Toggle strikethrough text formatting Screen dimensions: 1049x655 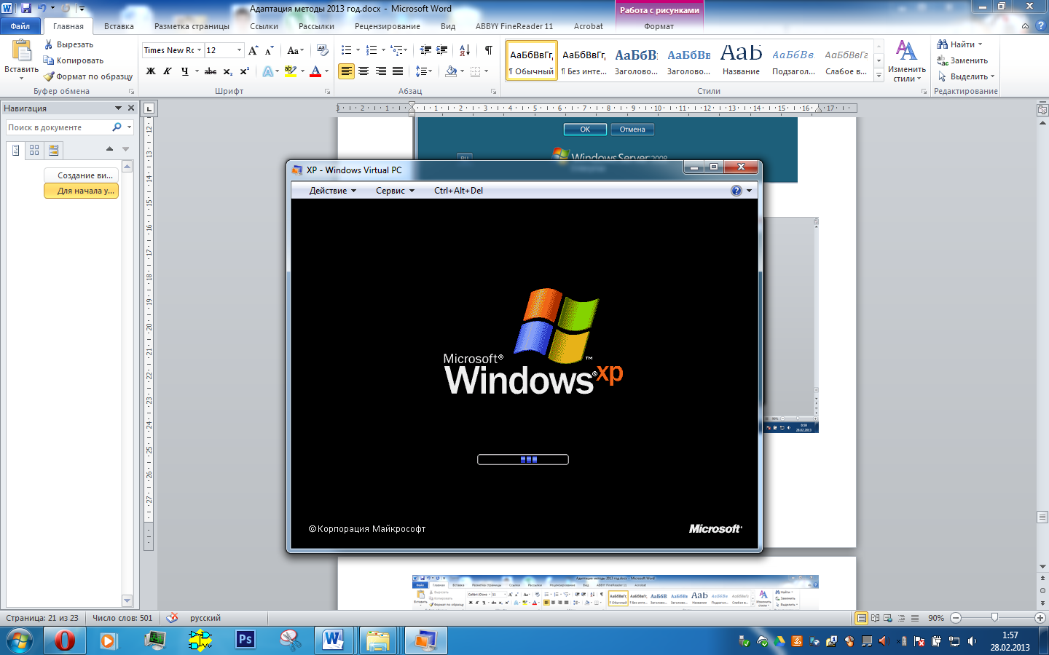click(x=211, y=71)
